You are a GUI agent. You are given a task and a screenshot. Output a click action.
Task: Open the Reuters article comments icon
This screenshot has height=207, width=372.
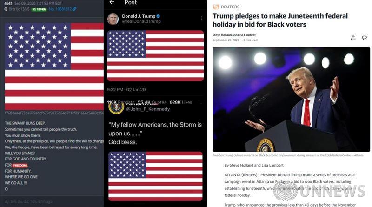tap(365, 38)
